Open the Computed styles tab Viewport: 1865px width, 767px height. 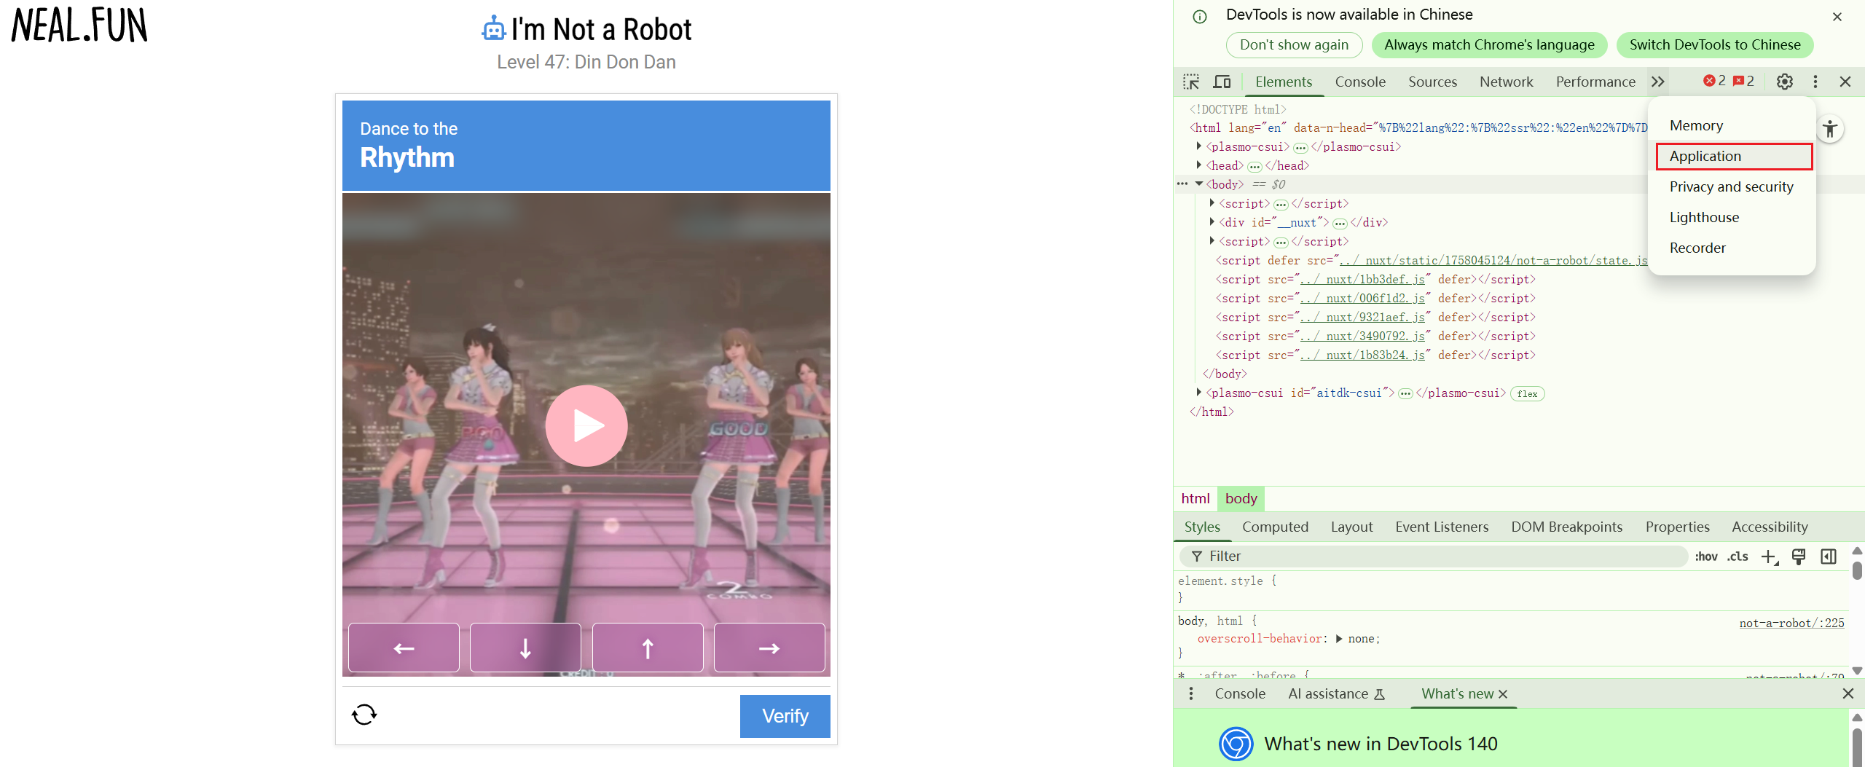click(x=1275, y=527)
